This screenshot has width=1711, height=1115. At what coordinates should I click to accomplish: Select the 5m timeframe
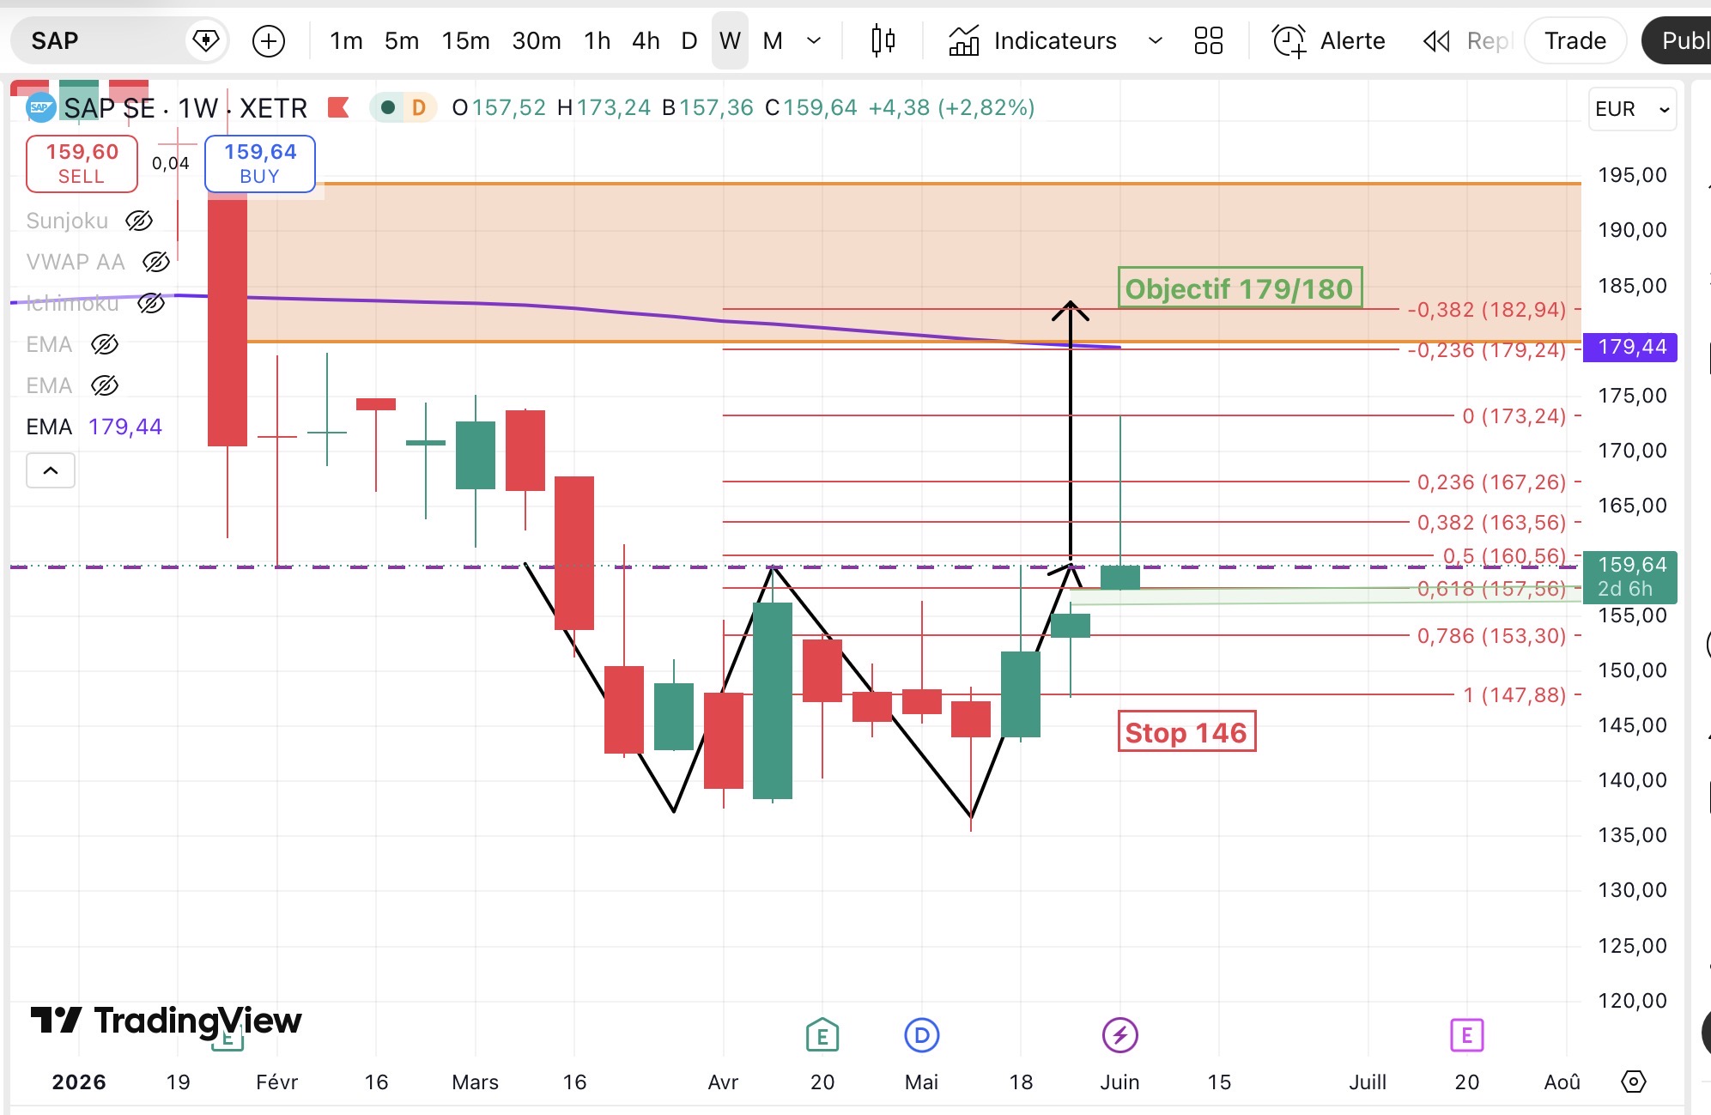pyautogui.click(x=402, y=40)
